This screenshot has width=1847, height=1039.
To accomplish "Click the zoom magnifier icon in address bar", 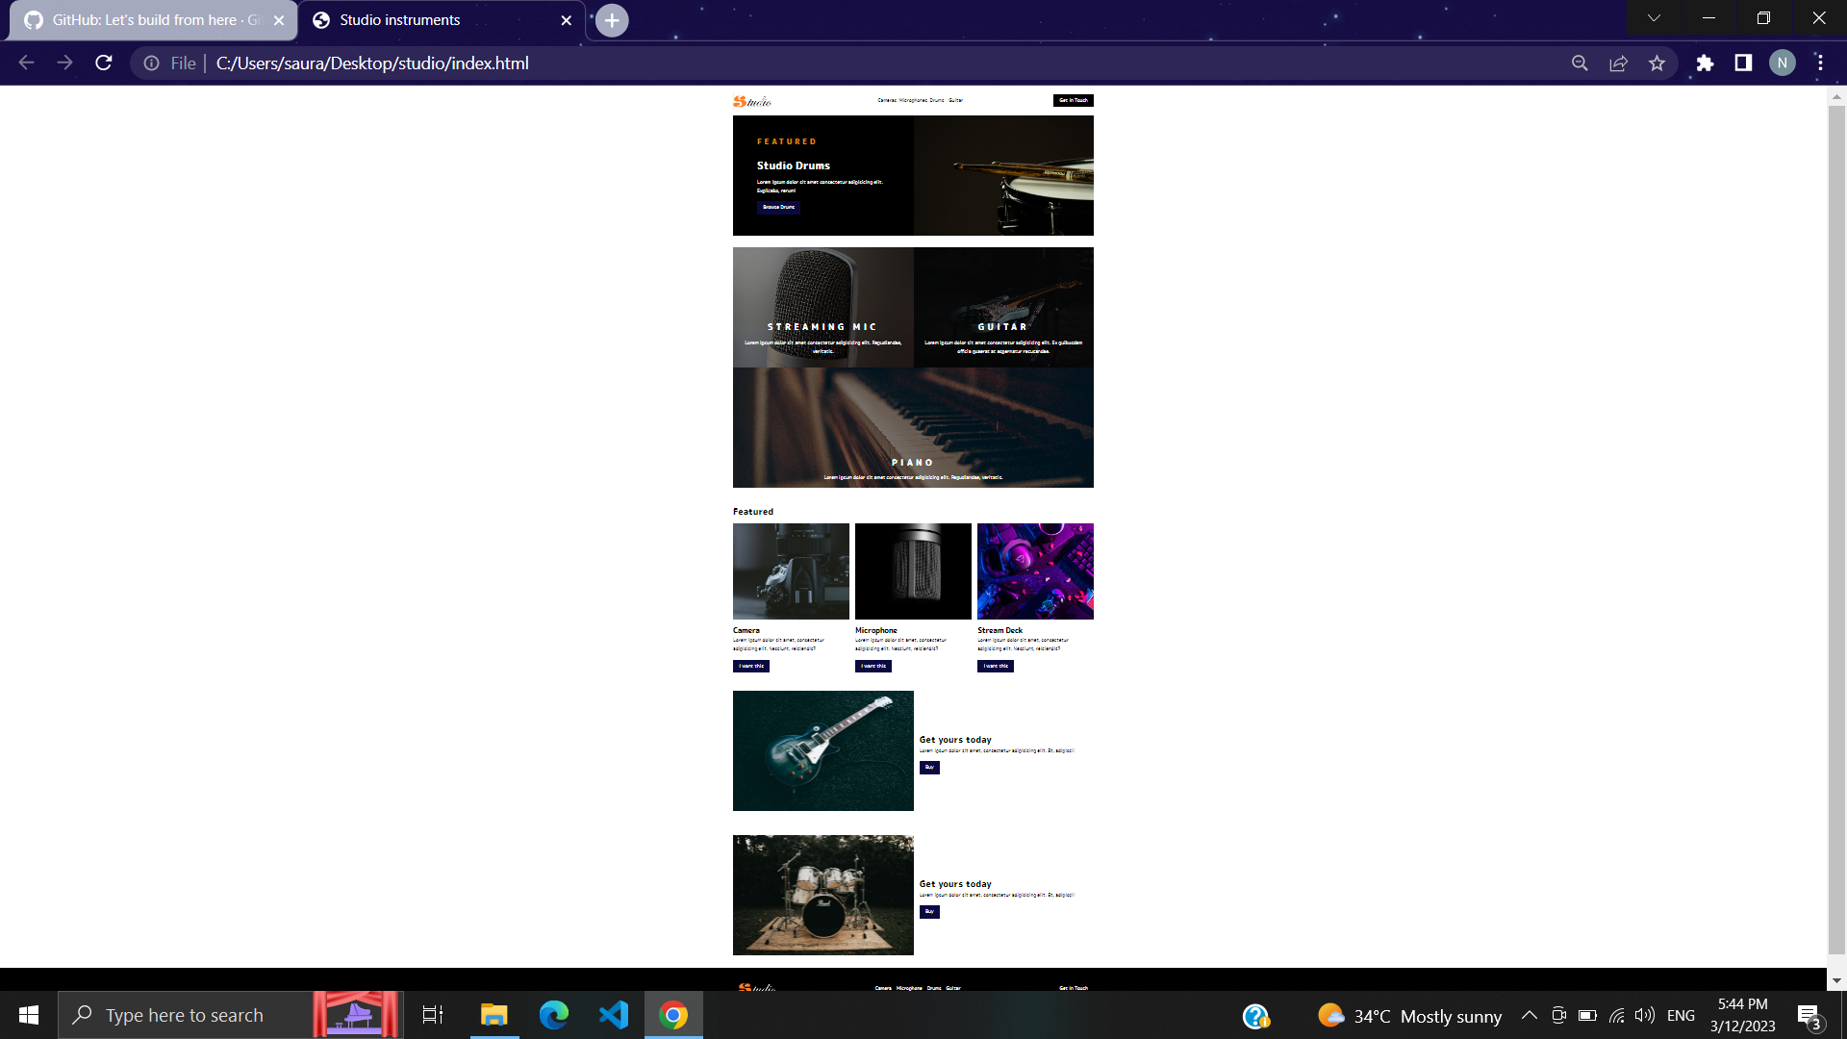I will coord(1580,63).
